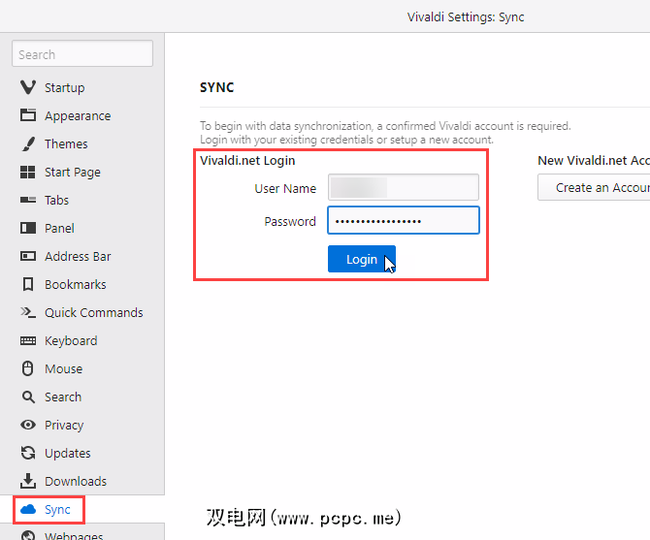Screen dimensions: 650x540
Task: Open the Appearance settings section
Action: pos(78,116)
